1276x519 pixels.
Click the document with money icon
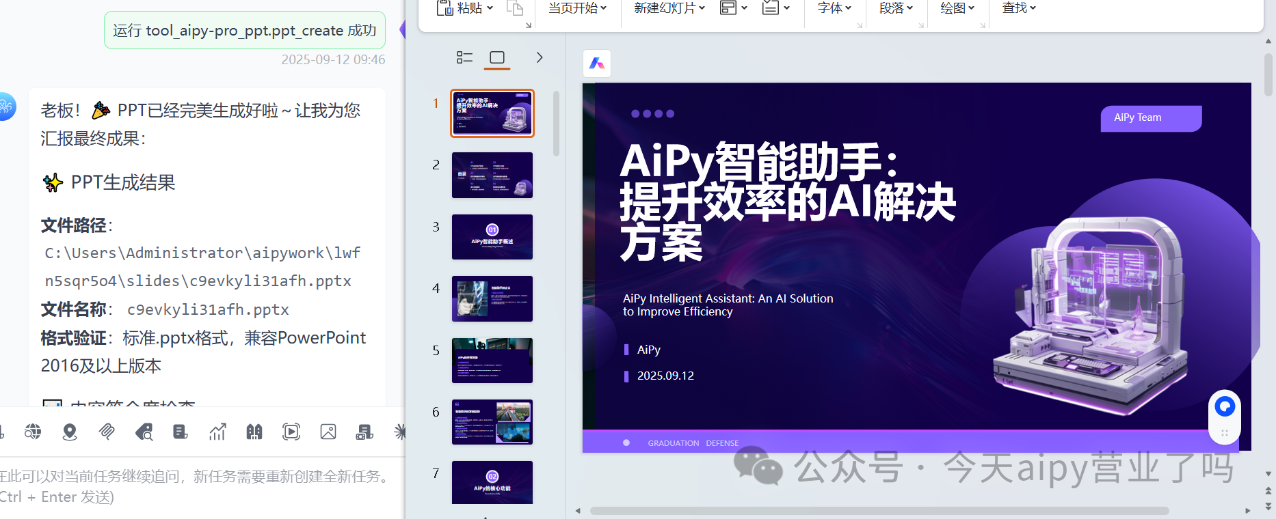click(x=364, y=432)
